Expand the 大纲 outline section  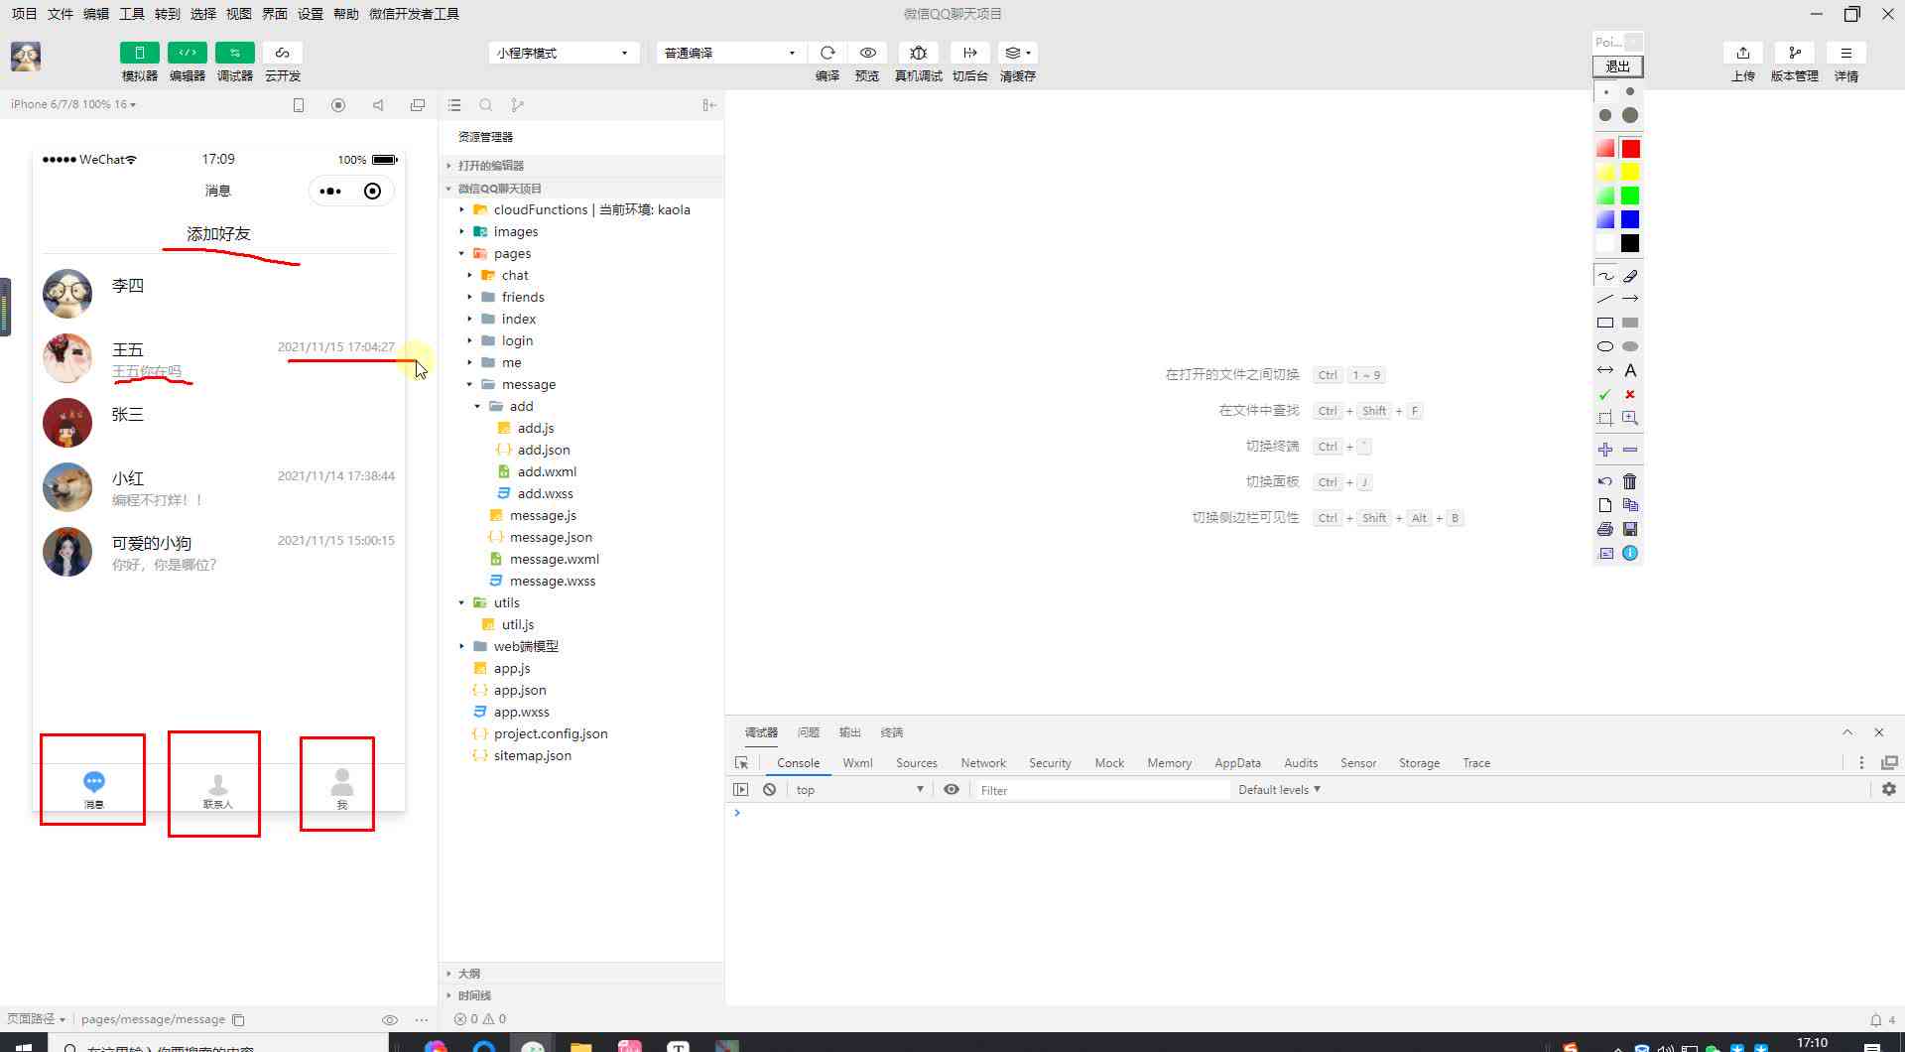click(581, 974)
